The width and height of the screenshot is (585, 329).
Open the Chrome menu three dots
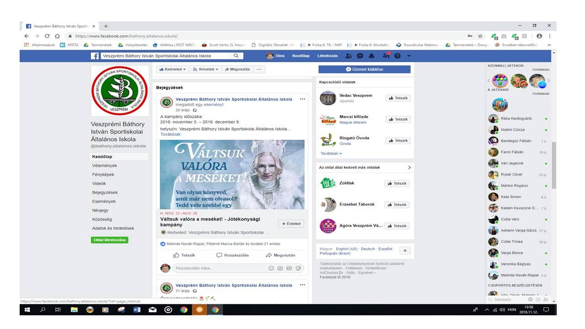(550, 36)
